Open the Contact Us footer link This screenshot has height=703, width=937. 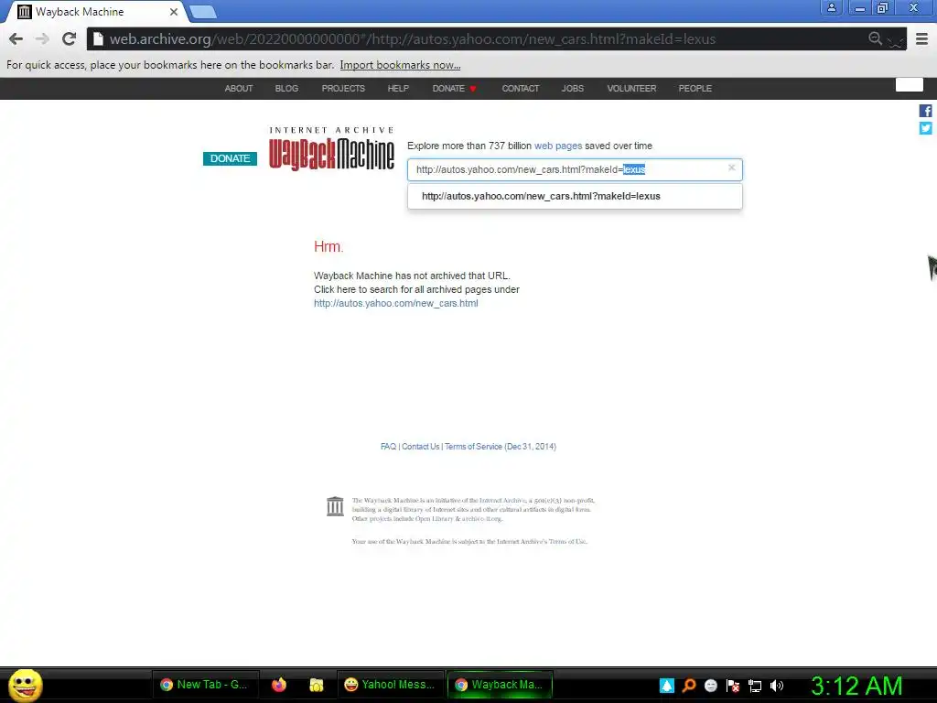coord(420,447)
